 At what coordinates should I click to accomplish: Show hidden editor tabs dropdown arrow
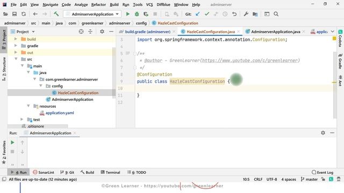pos(332,32)
